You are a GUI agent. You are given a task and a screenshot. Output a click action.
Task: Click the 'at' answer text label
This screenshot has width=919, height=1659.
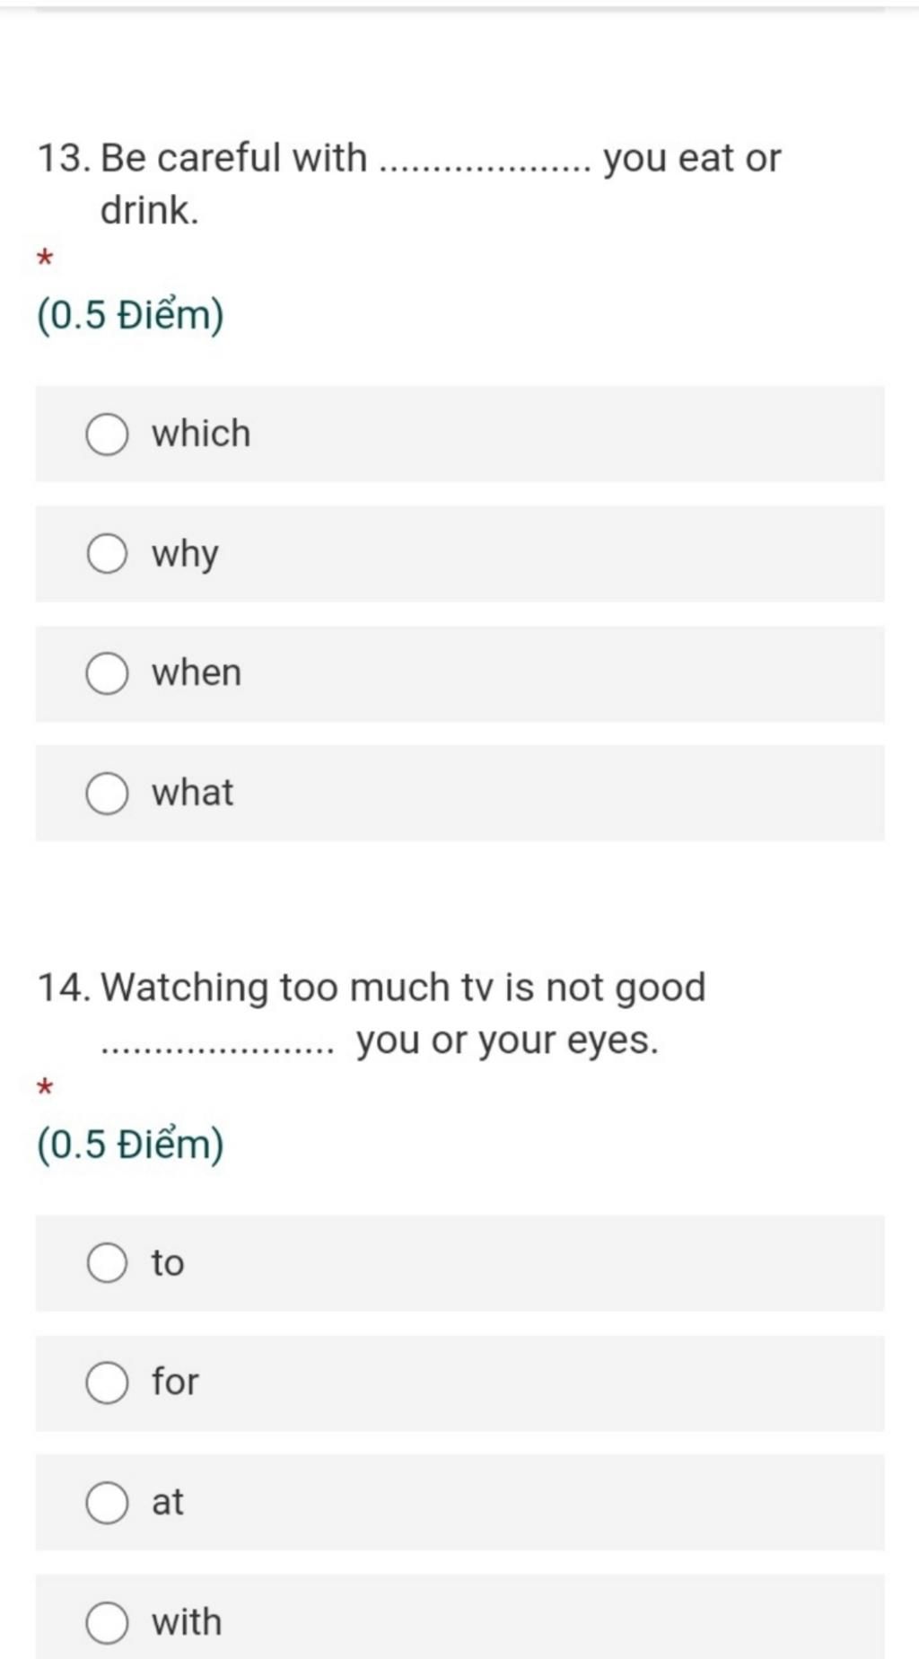click(168, 1502)
